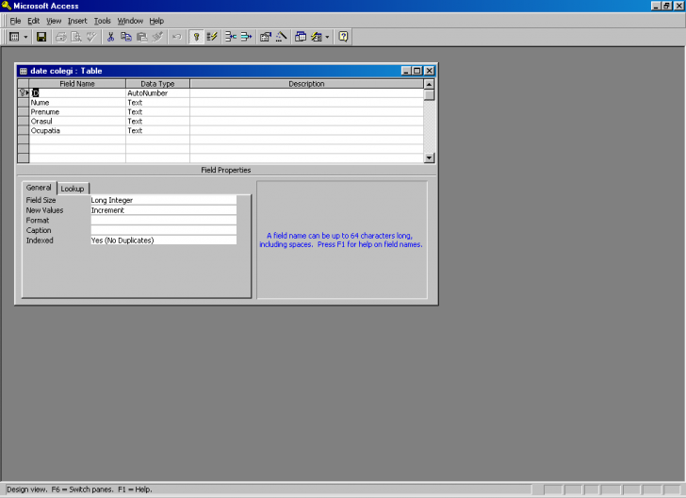
Task: Copy selection with the Copy icon
Action: tap(126, 37)
